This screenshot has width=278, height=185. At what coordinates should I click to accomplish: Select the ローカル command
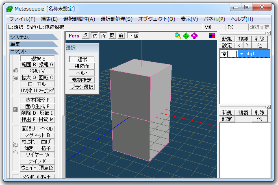37,84
